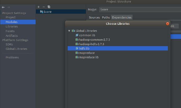Remove module using the minus icon
The height and width of the screenshot is (108, 181).
pos(44,7)
